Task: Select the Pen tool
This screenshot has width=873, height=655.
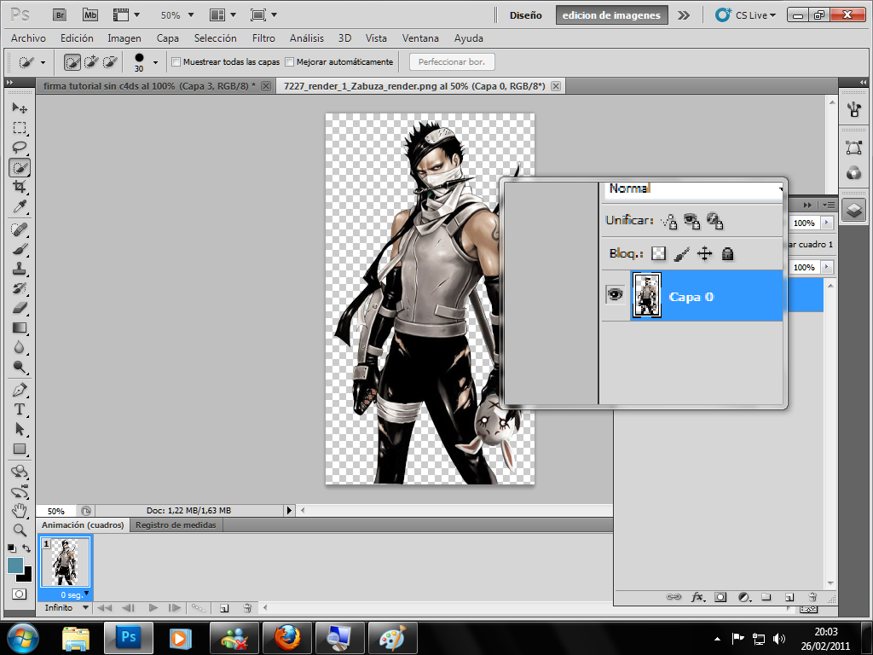Action: point(20,390)
